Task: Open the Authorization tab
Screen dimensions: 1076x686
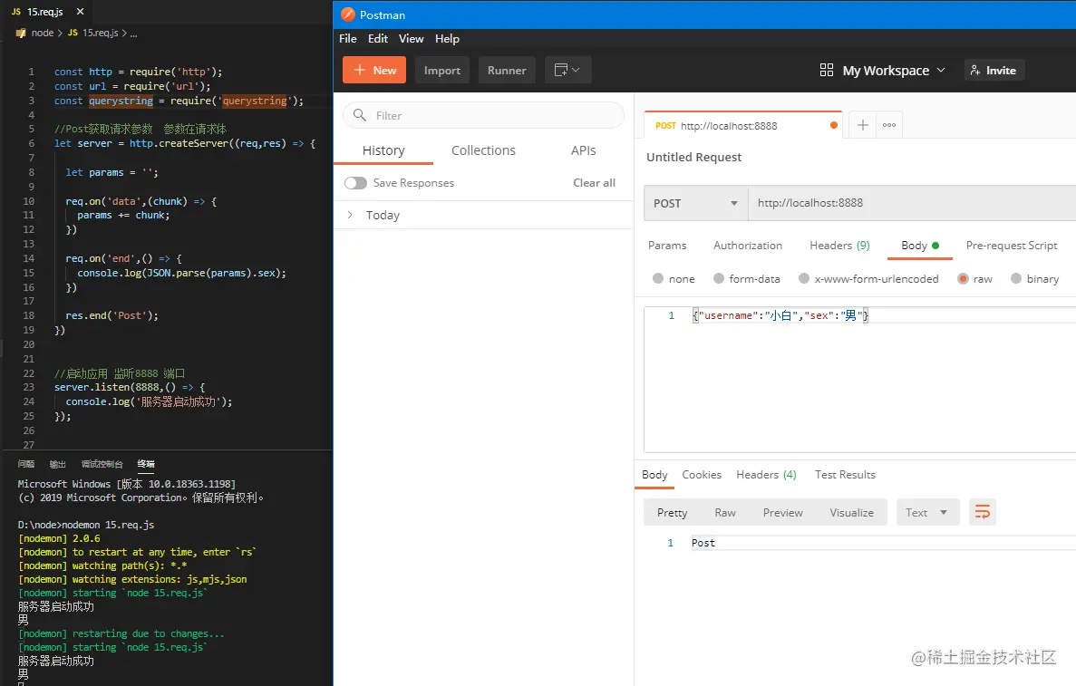Action: pos(747,245)
